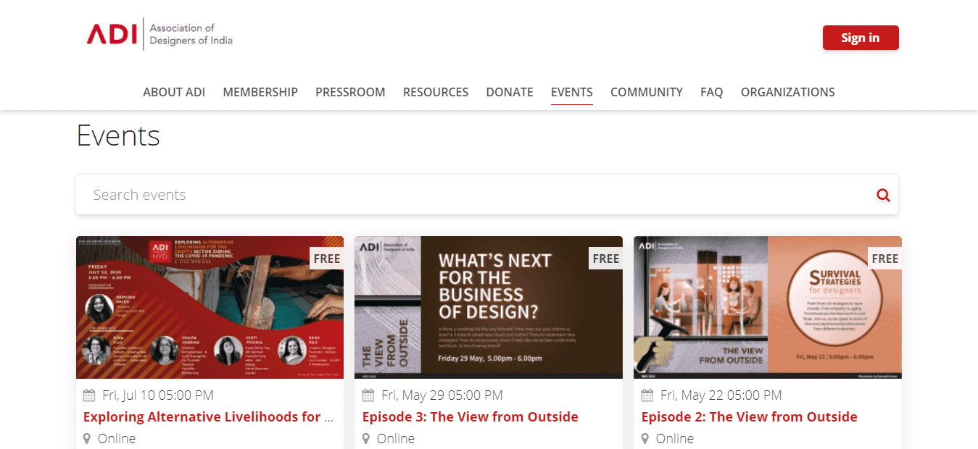This screenshot has width=978, height=449.
Task: Select the DONATE menu item
Action: [x=510, y=92]
